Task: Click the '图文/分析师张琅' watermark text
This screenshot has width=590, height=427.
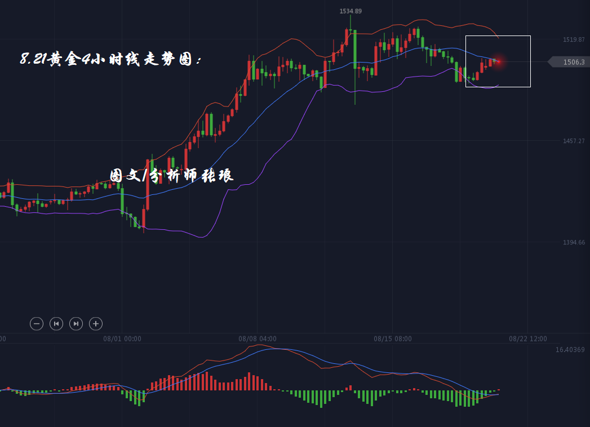Action: [171, 176]
